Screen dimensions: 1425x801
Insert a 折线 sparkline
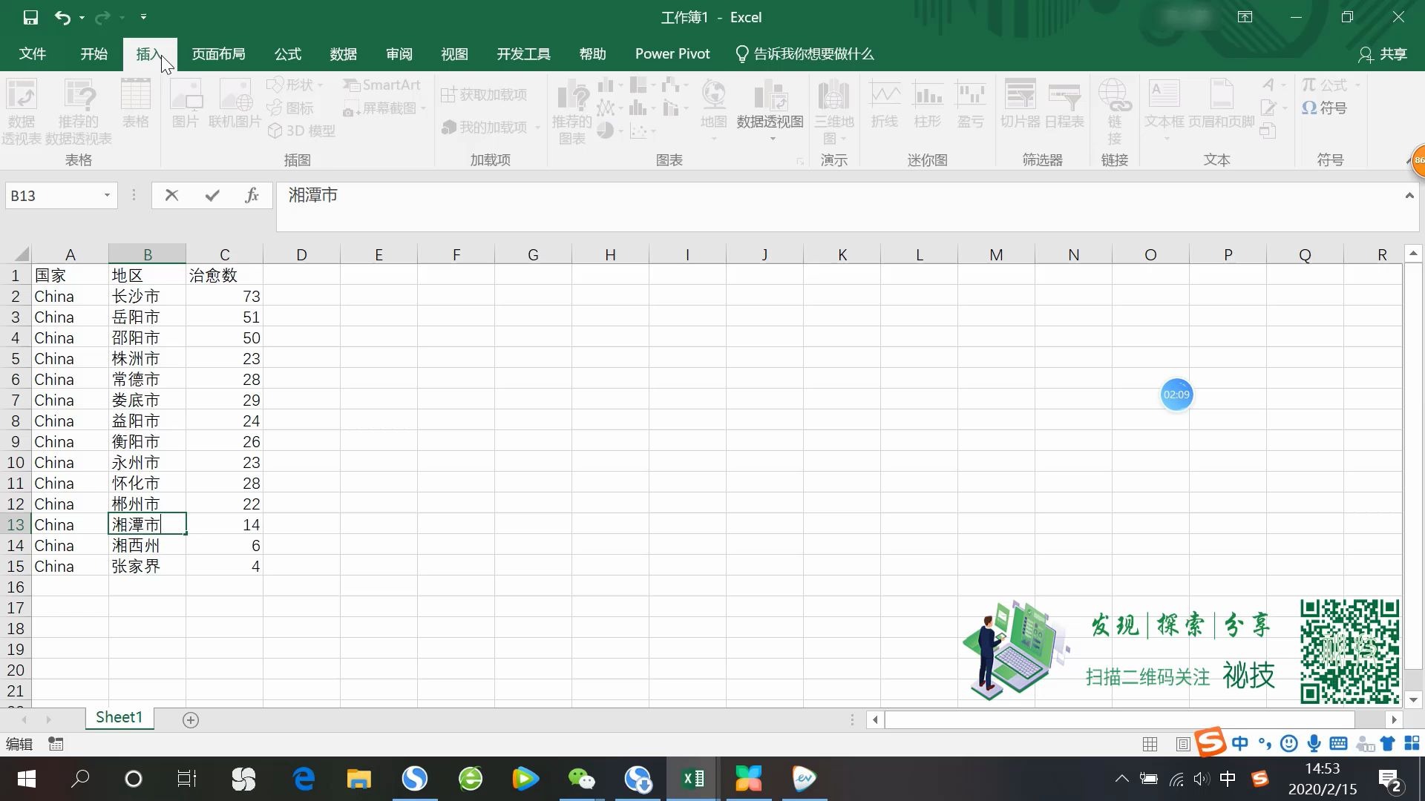click(885, 104)
